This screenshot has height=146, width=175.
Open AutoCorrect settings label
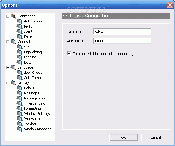point(34,78)
